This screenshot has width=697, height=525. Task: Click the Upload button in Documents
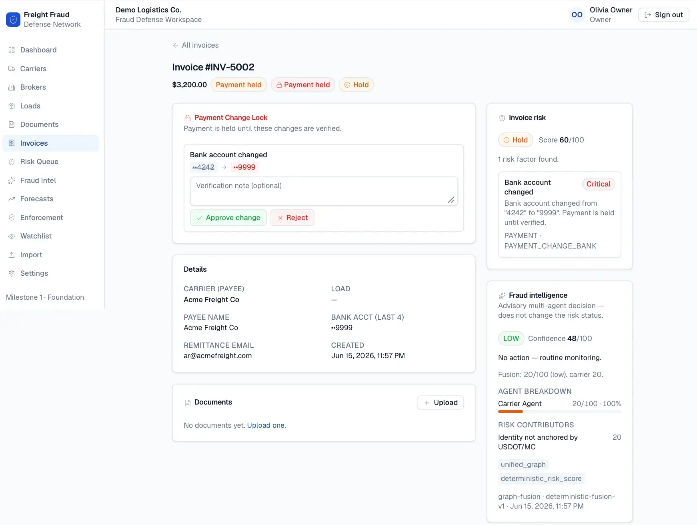(441, 403)
